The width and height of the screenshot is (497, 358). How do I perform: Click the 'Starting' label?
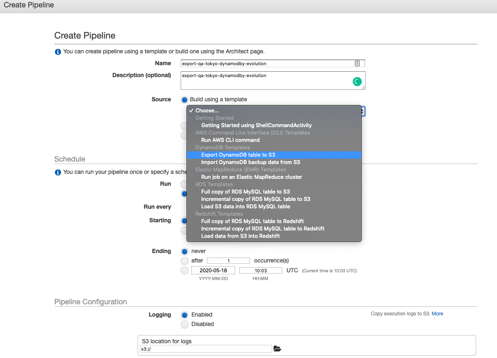(x=160, y=221)
